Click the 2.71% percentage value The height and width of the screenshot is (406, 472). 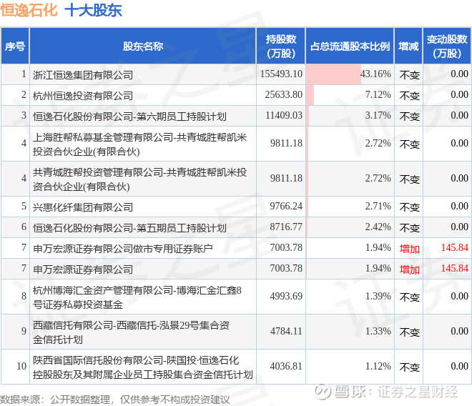coord(378,207)
